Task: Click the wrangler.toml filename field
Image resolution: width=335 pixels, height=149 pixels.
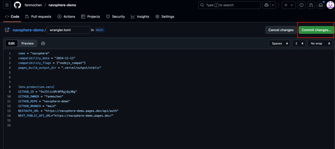Action: tap(68, 30)
